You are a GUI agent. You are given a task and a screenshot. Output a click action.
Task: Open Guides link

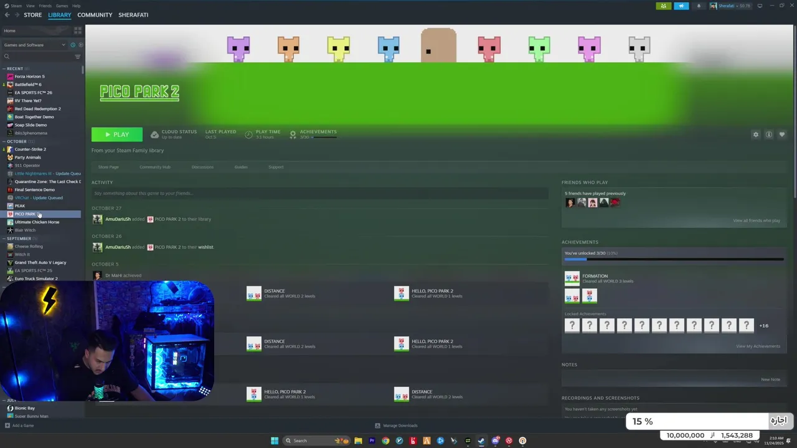click(x=241, y=167)
